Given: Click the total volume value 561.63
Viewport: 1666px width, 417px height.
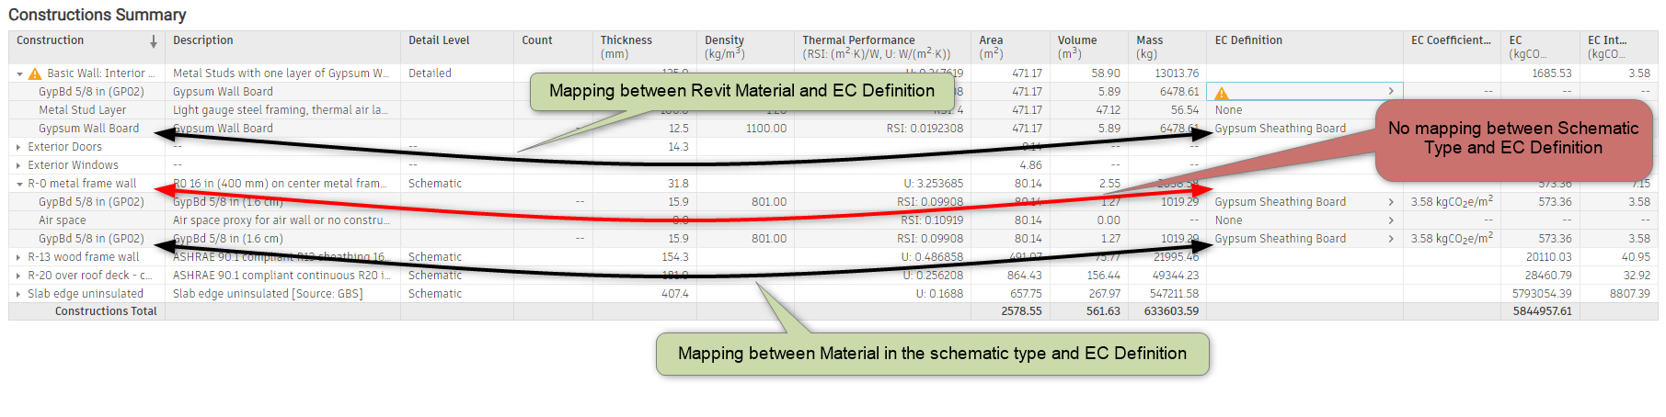Looking at the screenshot, I should [x=1103, y=311].
